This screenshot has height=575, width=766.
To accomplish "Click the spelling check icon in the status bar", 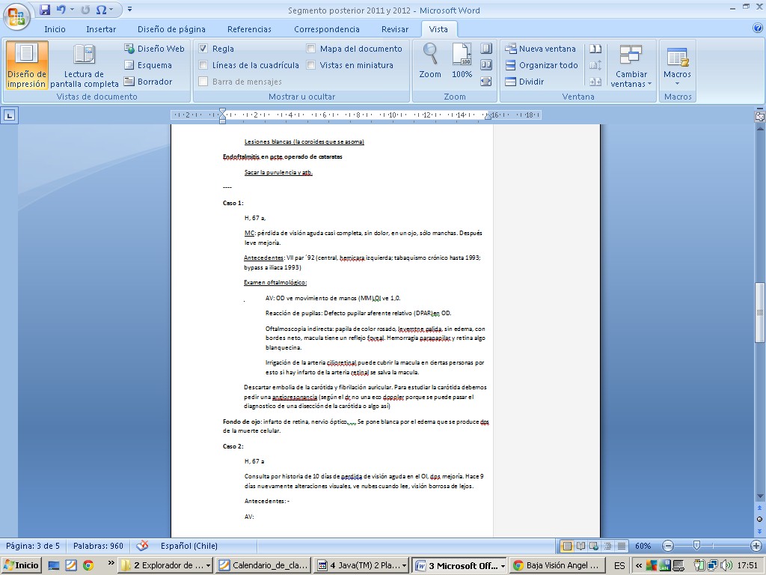I will point(142,546).
